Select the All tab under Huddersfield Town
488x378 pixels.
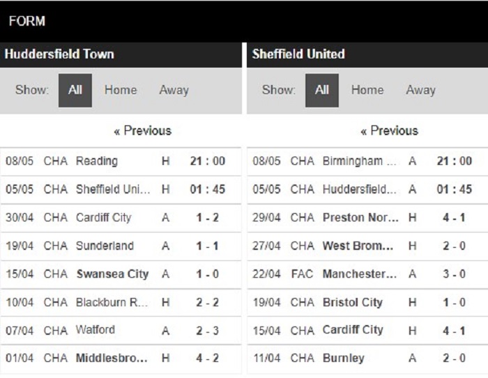[x=75, y=90]
